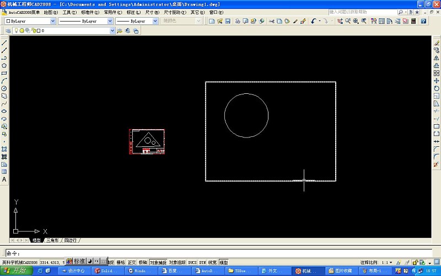Select the Ellipse draw tool

(x=4, y=112)
